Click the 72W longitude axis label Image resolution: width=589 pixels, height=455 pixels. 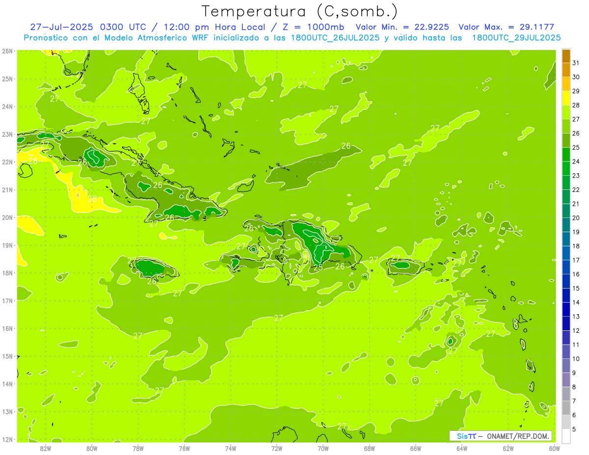pyautogui.click(x=277, y=448)
